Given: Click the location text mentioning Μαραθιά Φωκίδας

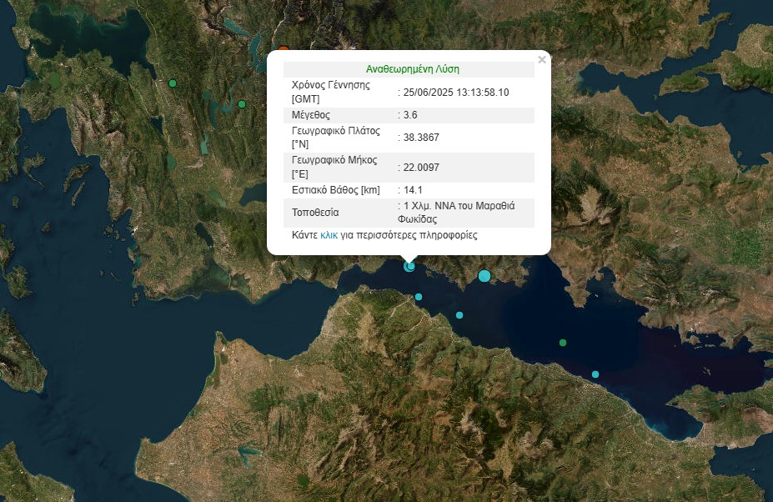Looking at the screenshot, I should point(464,213).
